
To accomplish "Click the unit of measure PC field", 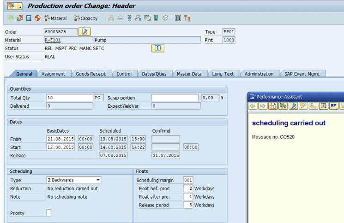I will coord(99,98).
